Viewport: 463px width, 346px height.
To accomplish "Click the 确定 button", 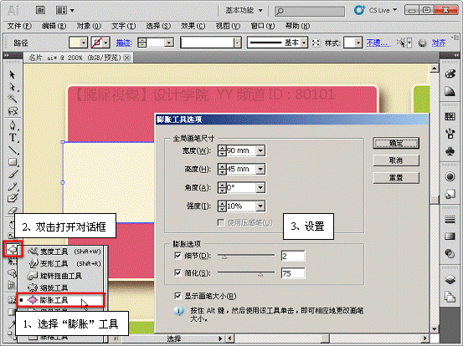I will [396, 143].
